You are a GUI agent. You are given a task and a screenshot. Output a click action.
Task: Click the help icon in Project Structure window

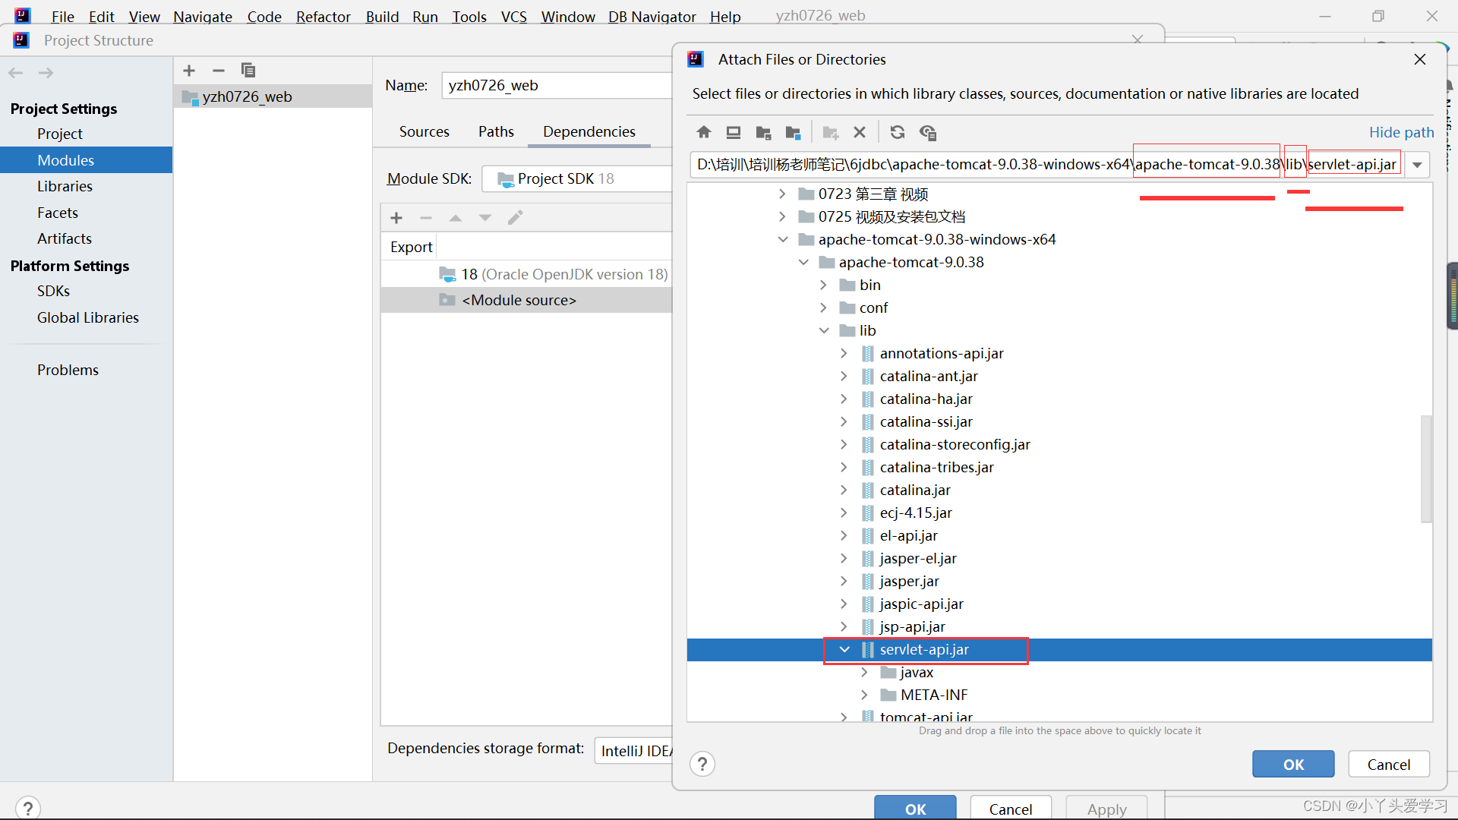(27, 807)
